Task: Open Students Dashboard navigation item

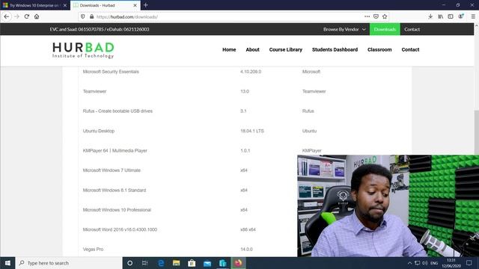Action: click(x=335, y=49)
